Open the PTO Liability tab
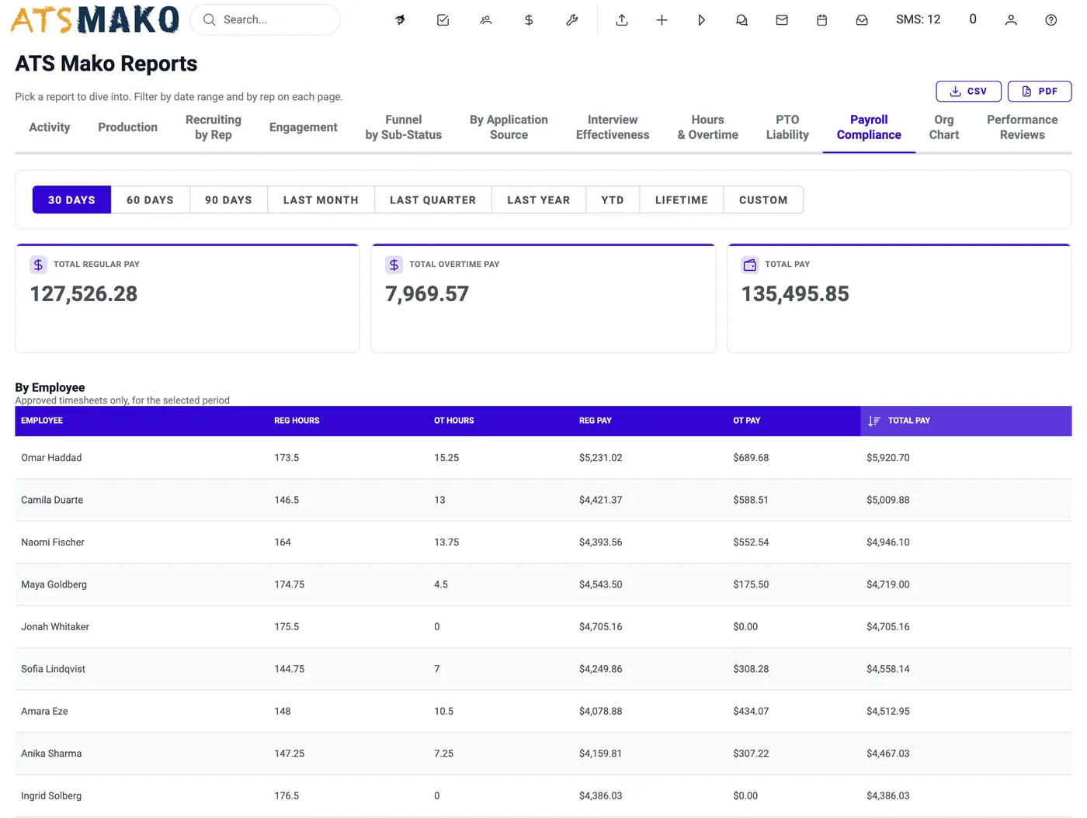The width and height of the screenshot is (1087, 818). click(x=787, y=127)
